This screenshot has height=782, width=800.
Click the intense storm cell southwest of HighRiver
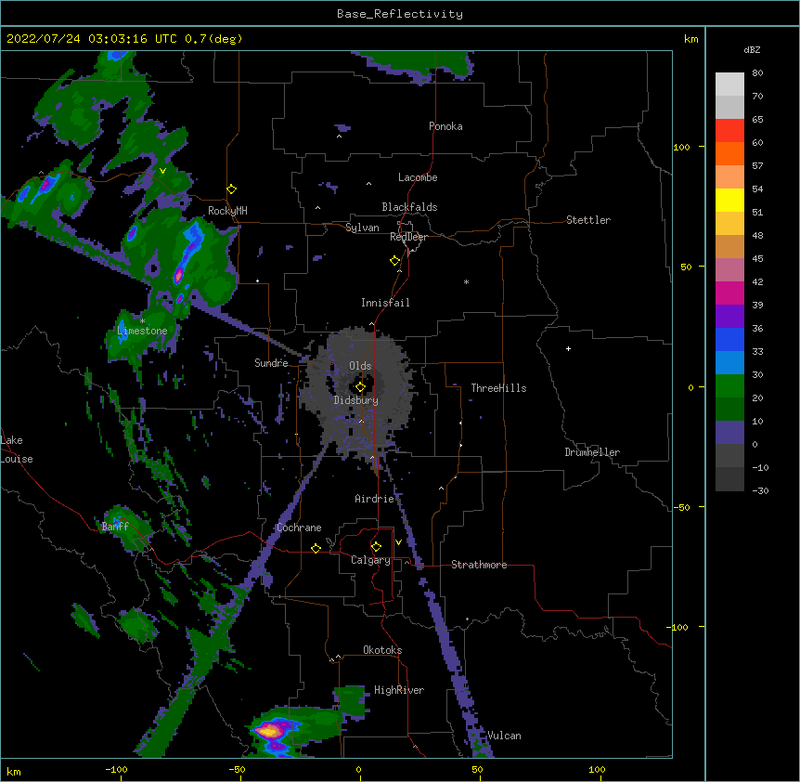point(269,732)
